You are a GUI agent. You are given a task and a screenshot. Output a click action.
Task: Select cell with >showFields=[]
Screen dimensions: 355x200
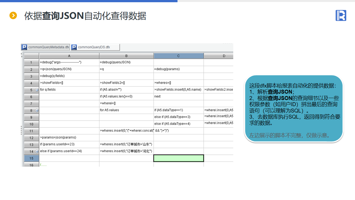pyautogui.click(x=69, y=83)
